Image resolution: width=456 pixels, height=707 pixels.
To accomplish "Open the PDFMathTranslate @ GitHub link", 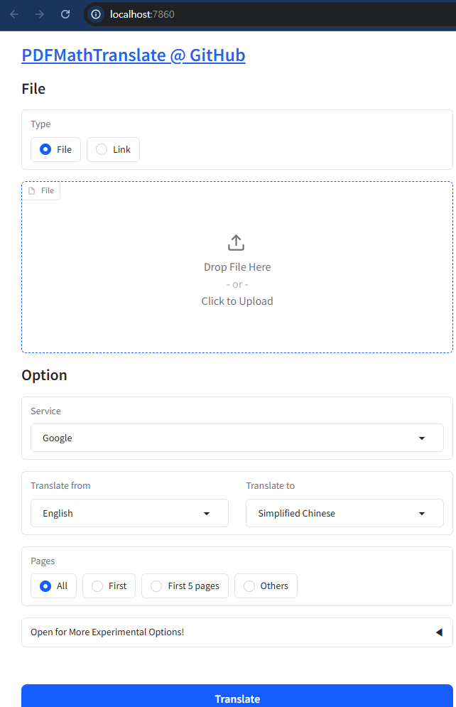I will [134, 55].
